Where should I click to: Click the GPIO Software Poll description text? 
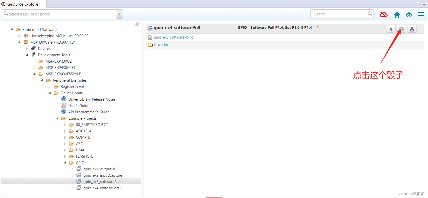pos(278,28)
